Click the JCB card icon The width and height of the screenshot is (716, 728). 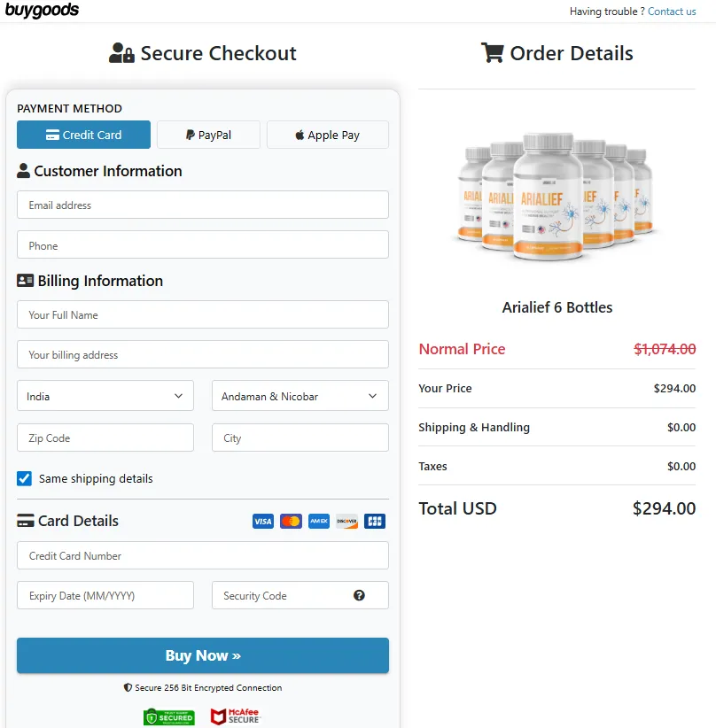click(x=375, y=522)
